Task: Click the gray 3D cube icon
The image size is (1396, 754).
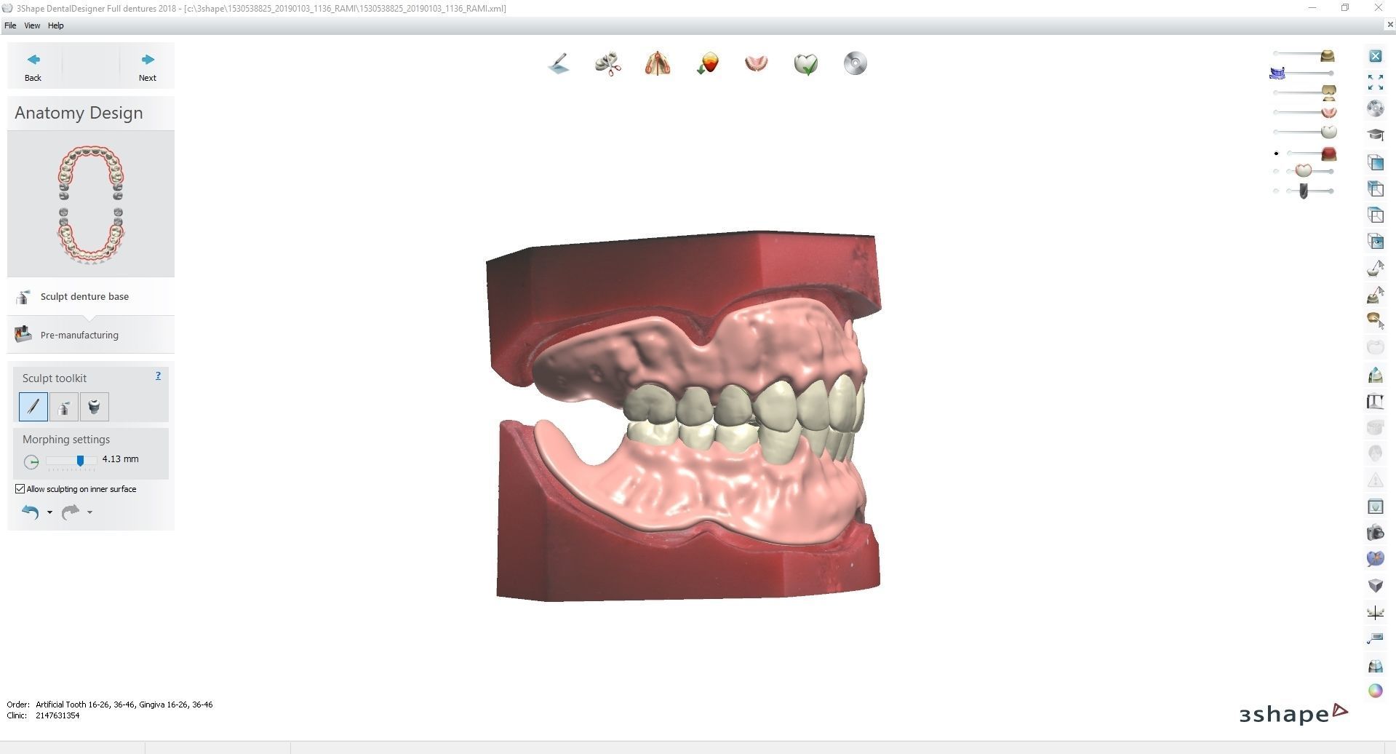Action: [1376, 586]
